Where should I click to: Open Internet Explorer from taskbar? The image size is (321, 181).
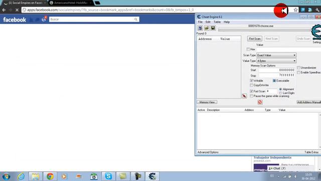(21, 176)
